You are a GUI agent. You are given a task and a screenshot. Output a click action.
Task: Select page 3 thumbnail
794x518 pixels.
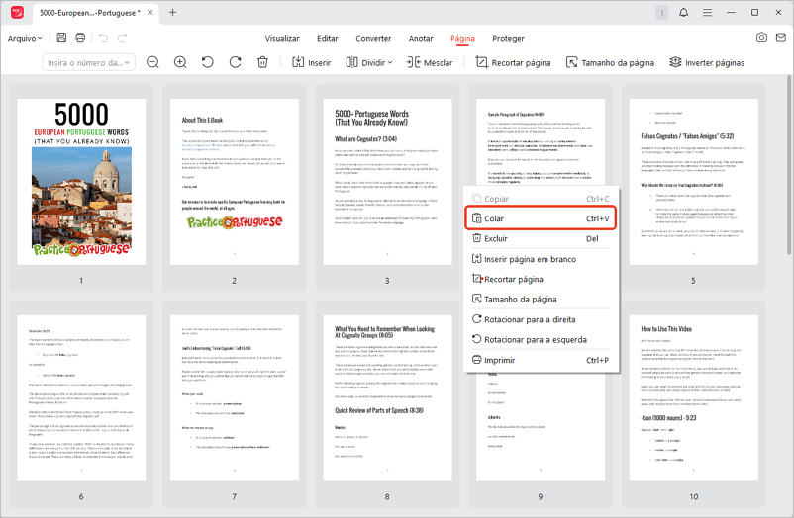point(387,182)
